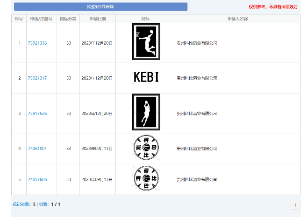Open registration number 75921333 link
This screenshot has width=307, height=217.
tap(37, 43)
